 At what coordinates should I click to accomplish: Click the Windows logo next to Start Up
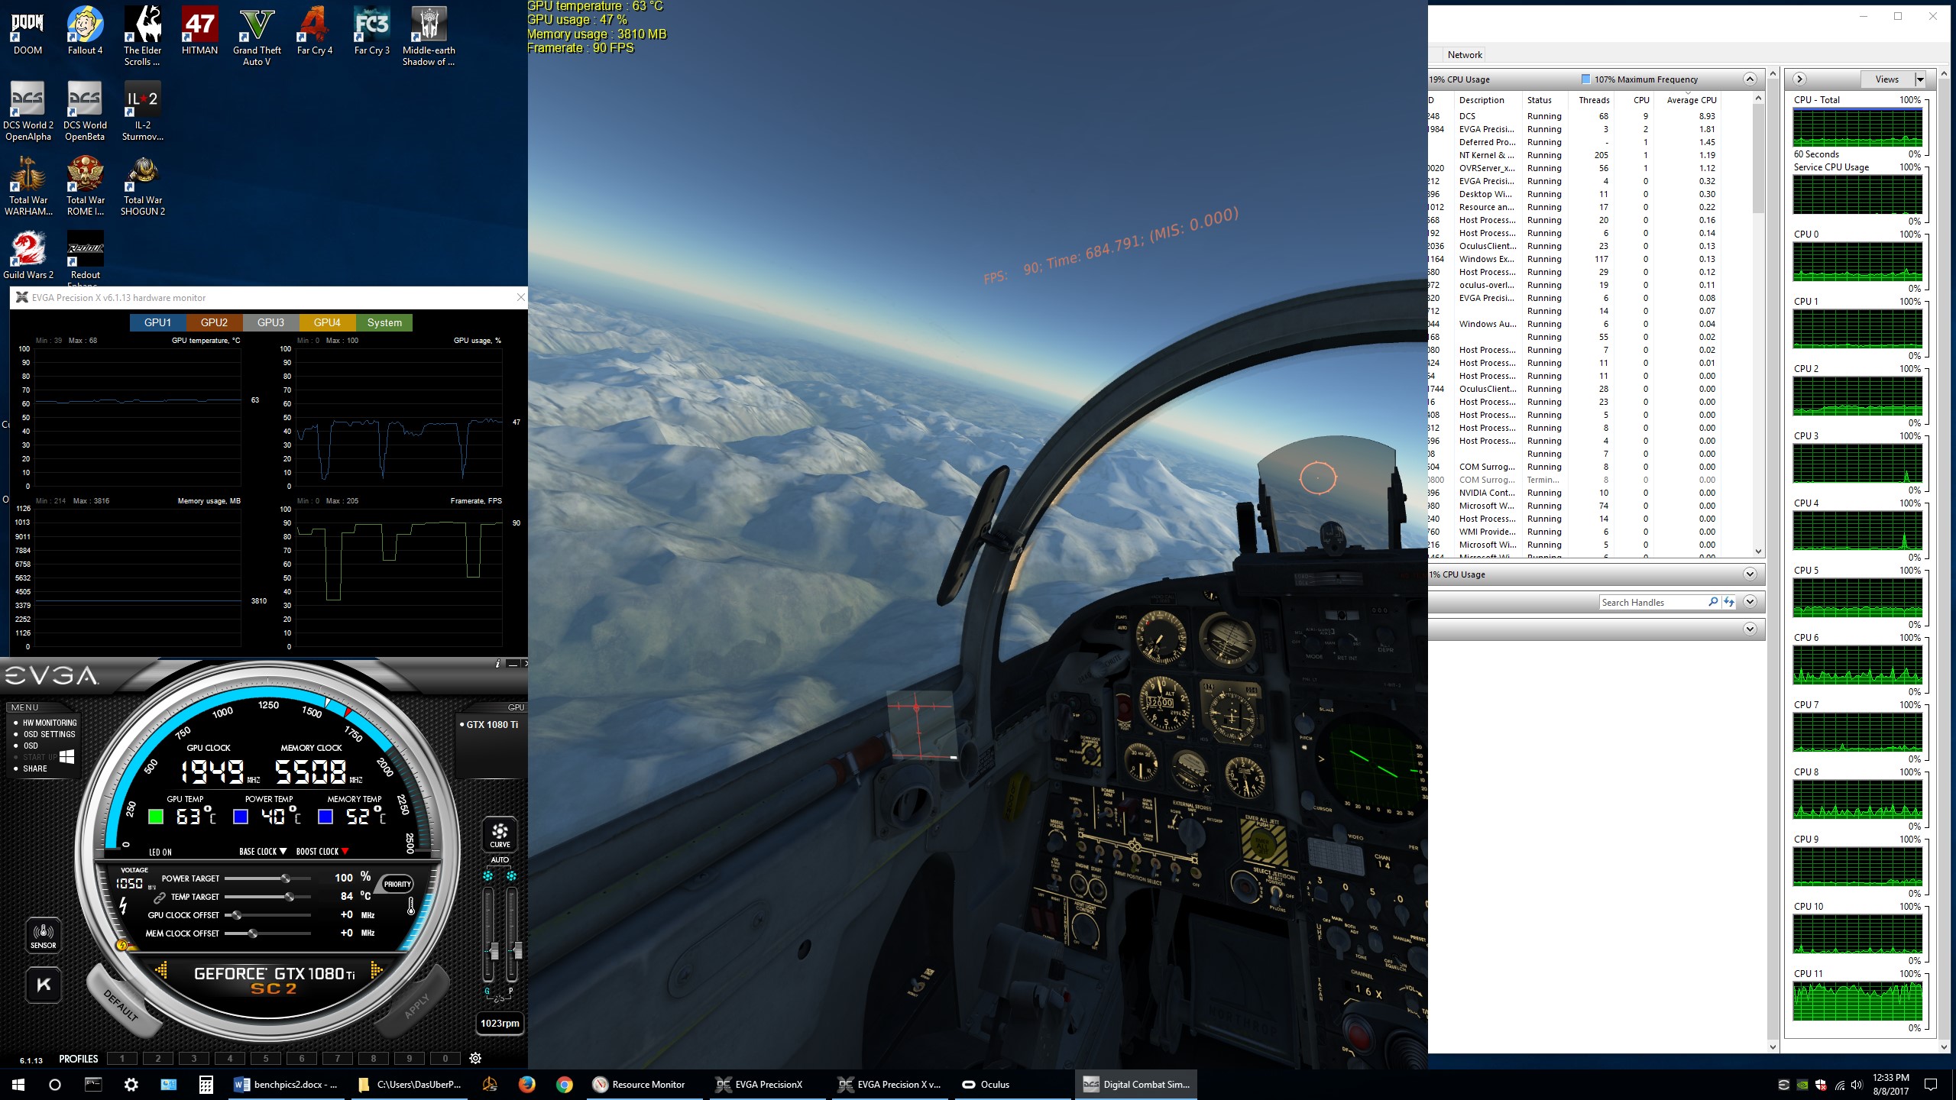click(x=66, y=756)
